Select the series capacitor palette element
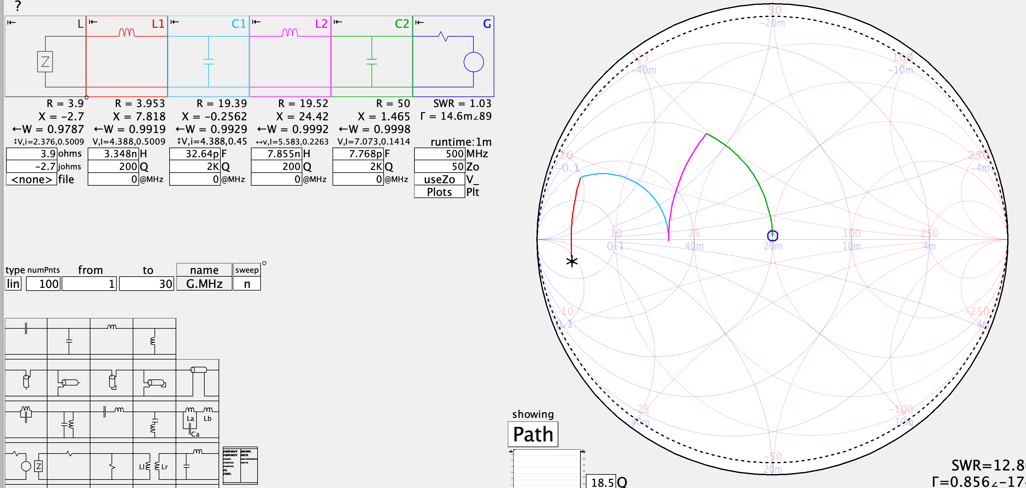Viewport: 1026px width, 488px height. [x=26, y=336]
